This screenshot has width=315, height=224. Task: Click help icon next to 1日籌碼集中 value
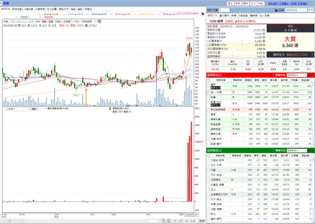(x=242, y=41)
